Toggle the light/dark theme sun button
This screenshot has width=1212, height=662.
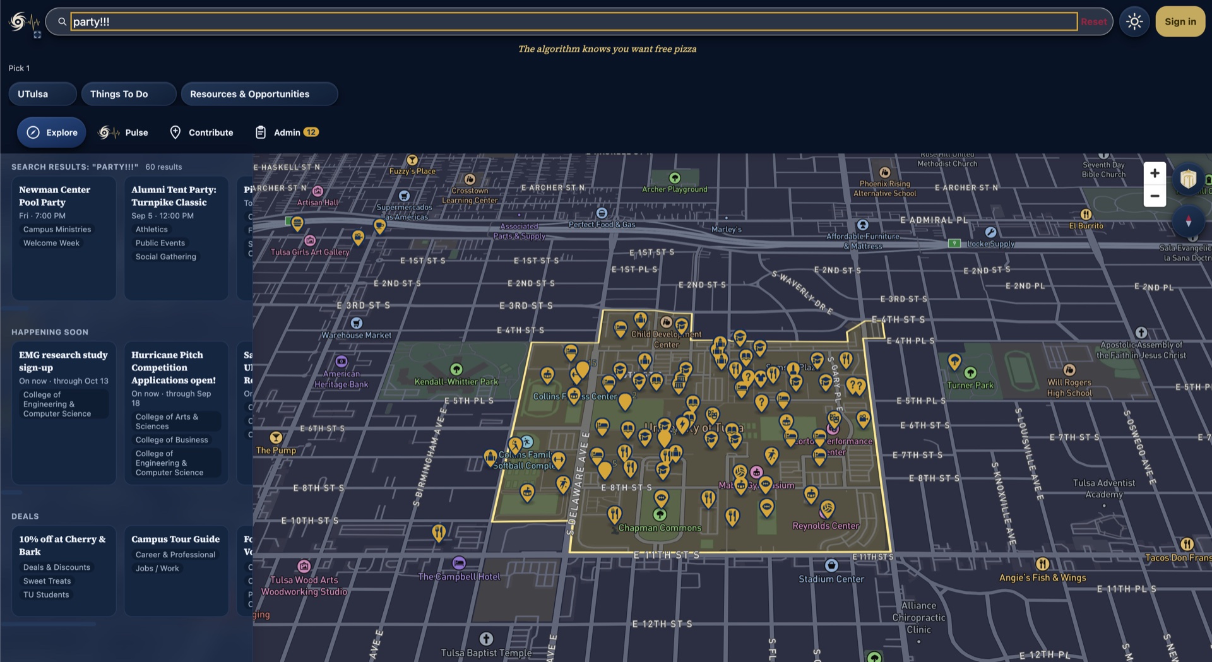(x=1134, y=21)
